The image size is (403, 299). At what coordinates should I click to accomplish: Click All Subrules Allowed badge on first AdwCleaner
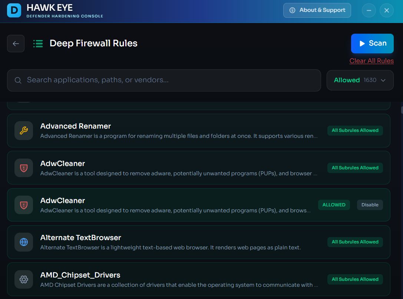(x=355, y=168)
